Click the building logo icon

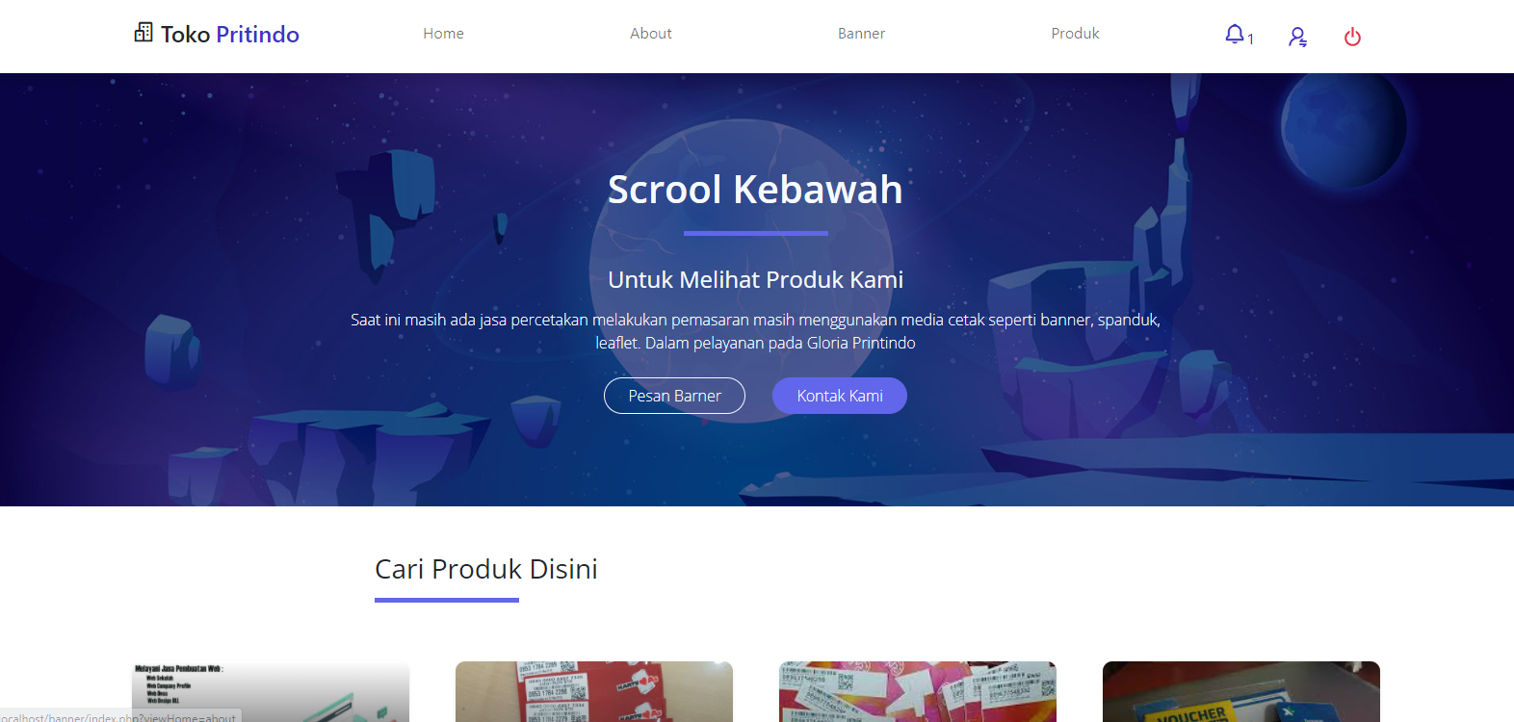144,33
